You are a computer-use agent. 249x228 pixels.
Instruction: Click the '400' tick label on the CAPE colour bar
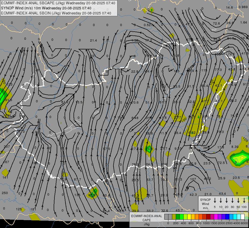[x=183, y=223]
